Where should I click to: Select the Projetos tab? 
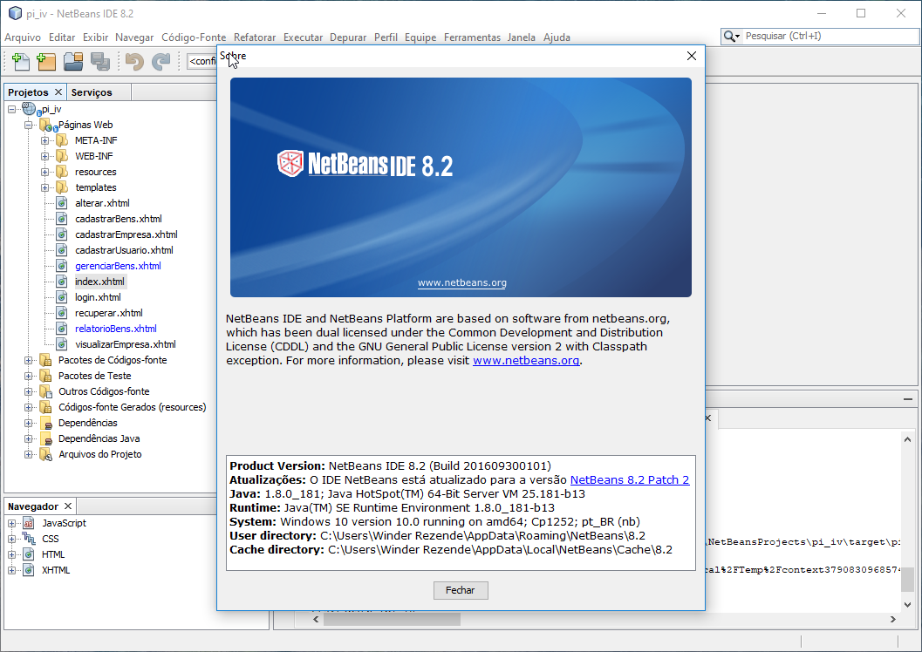pyautogui.click(x=28, y=92)
